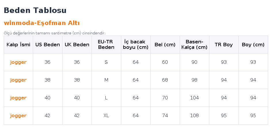Click the Bel (cm) column header
This screenshot has height=131, width=271.
tap(165, 45)
